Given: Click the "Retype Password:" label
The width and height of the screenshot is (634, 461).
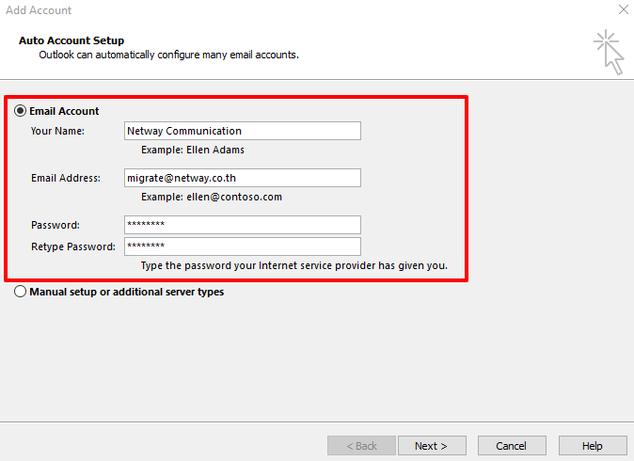Looking at the screenshot, I should [x=72, y=246].
